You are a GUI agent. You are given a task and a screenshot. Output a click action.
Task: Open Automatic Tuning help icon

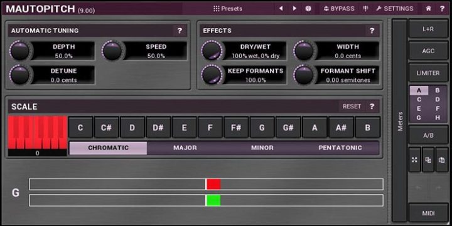tap(180, 31)
